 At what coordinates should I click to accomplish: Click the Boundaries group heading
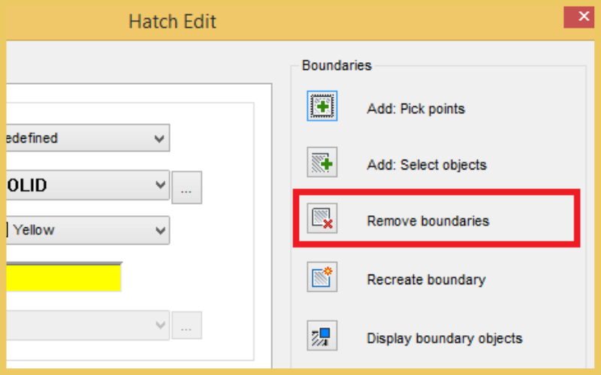337,65
